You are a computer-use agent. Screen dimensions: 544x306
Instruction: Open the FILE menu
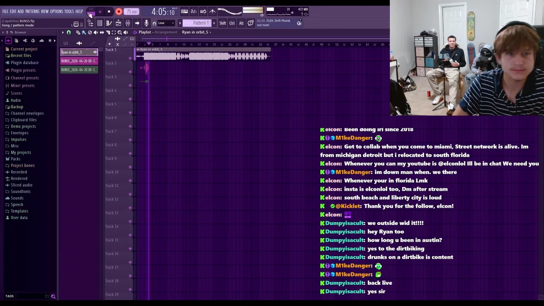(5, 11)
